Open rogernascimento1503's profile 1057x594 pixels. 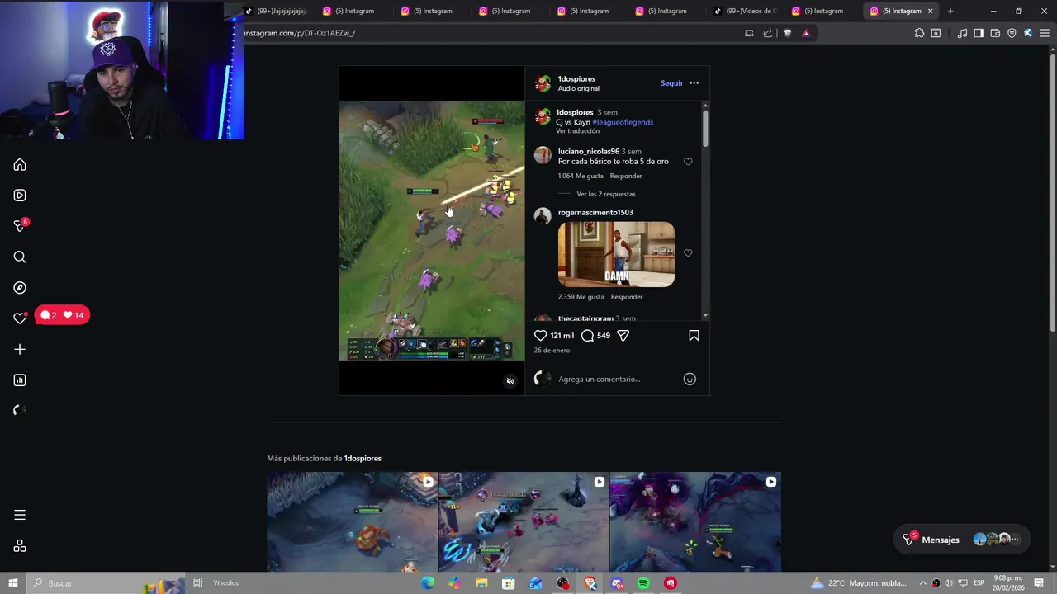point(595,213)
